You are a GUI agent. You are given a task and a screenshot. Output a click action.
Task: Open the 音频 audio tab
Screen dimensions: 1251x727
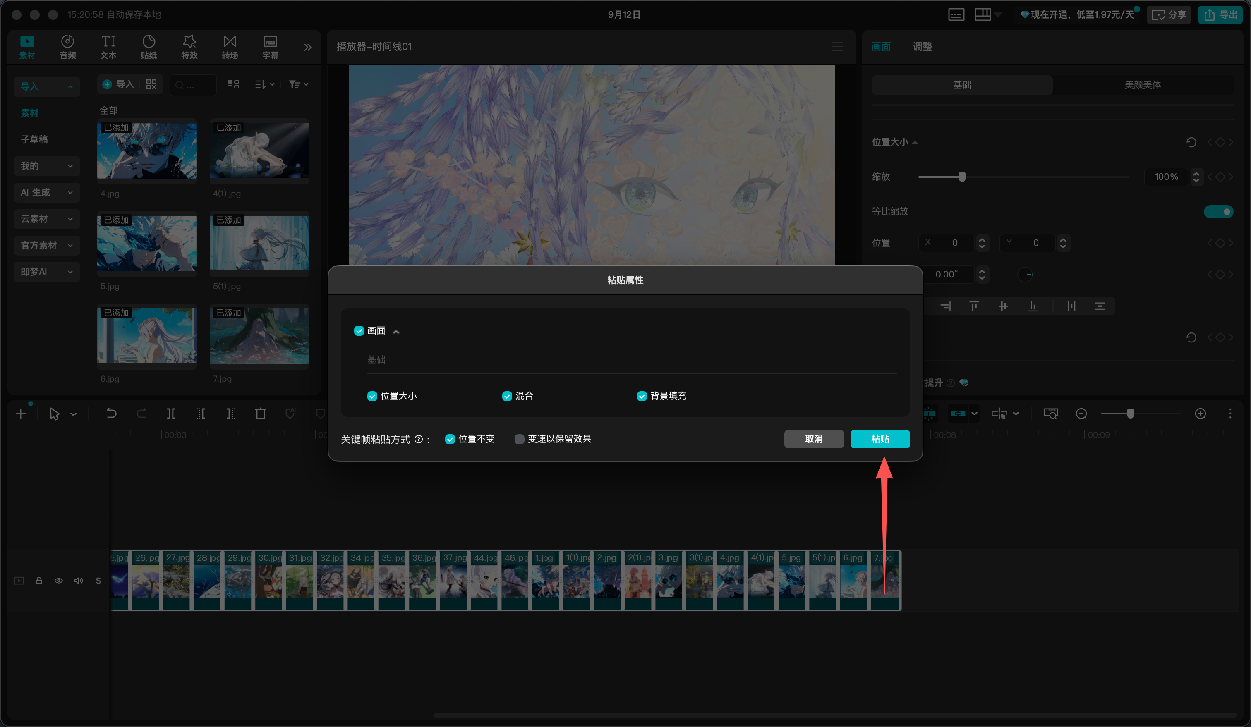coord(67,47)
